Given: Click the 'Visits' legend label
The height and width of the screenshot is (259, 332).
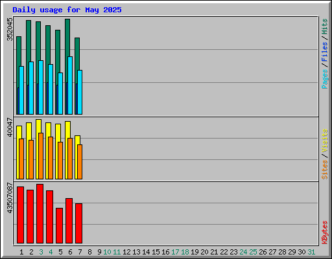Looking at the screenshot, I should click(x=325, y=141).
